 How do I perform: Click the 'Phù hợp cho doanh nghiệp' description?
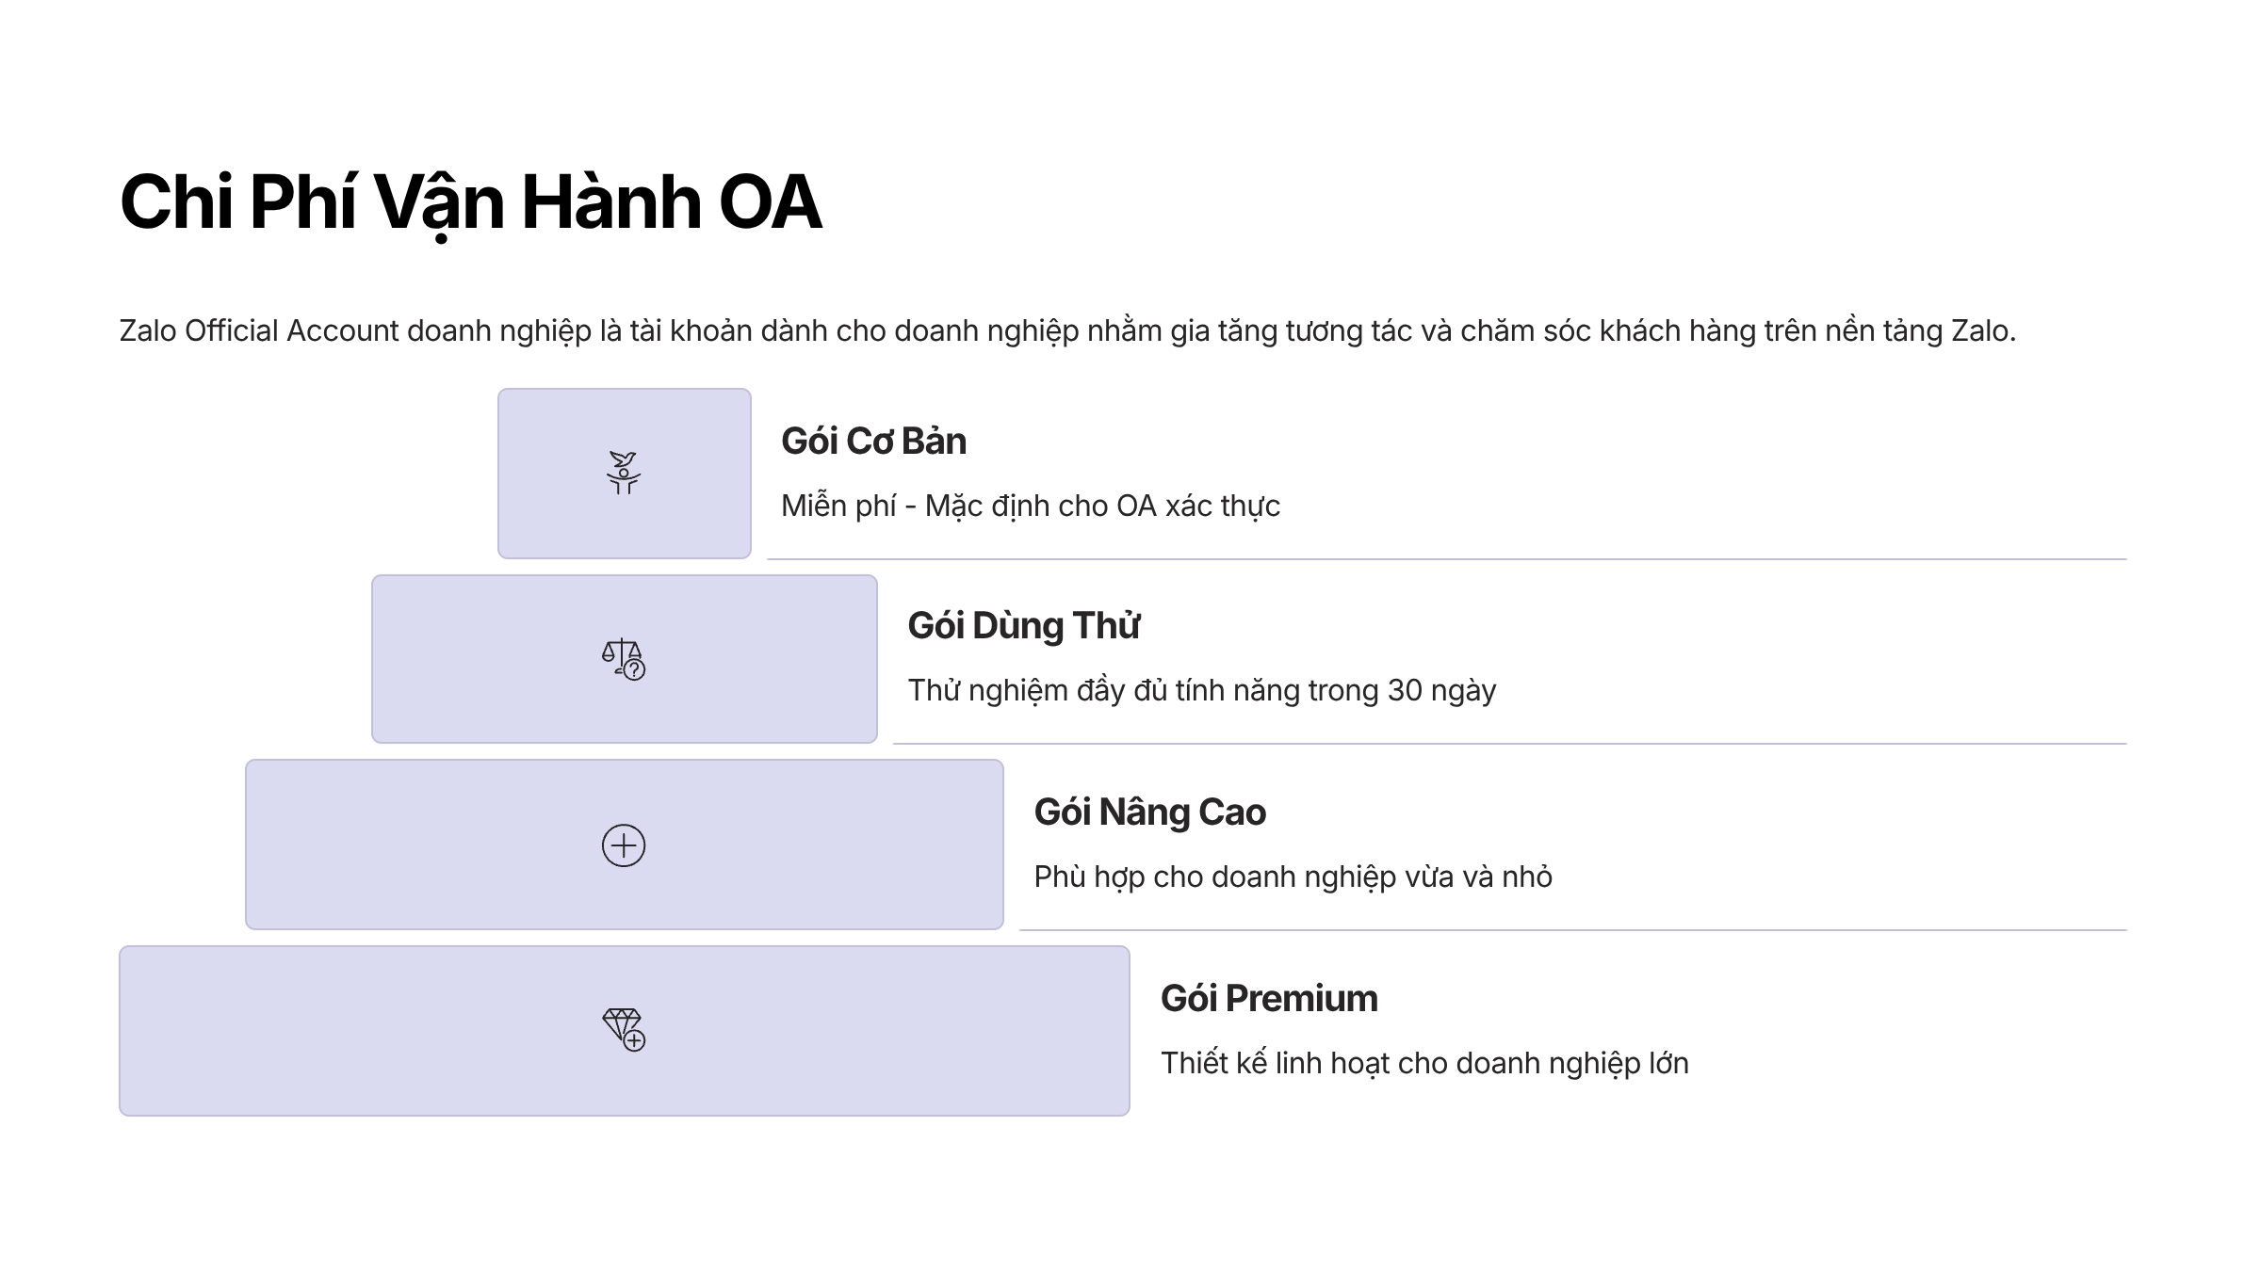(1293, 877)
